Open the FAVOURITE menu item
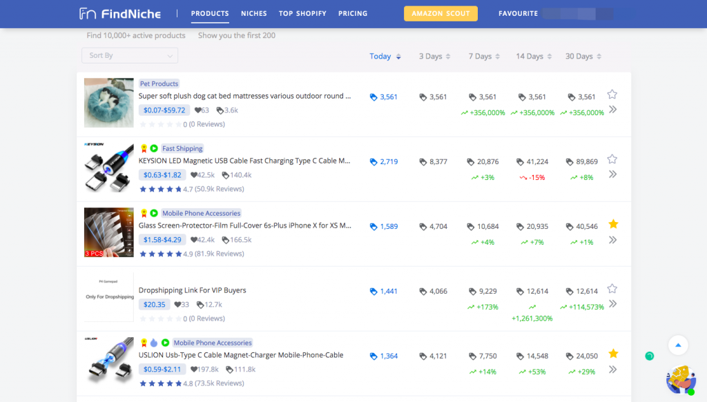 coord(518,14)
